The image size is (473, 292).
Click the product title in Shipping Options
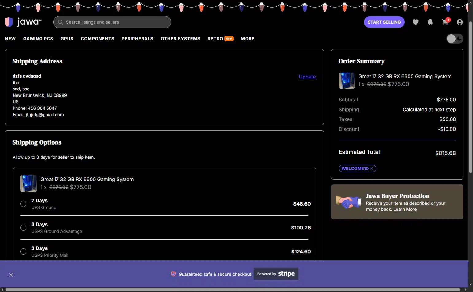87,179
